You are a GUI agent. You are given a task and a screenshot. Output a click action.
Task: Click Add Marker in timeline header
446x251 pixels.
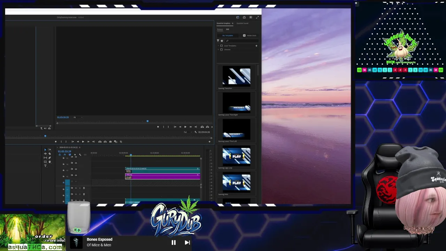click(75, 155)
